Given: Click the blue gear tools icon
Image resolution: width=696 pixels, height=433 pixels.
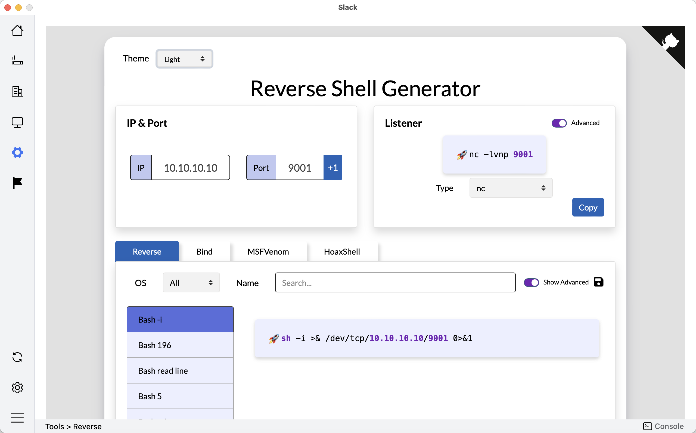Looking at the screenshot, I should (17, 152).
